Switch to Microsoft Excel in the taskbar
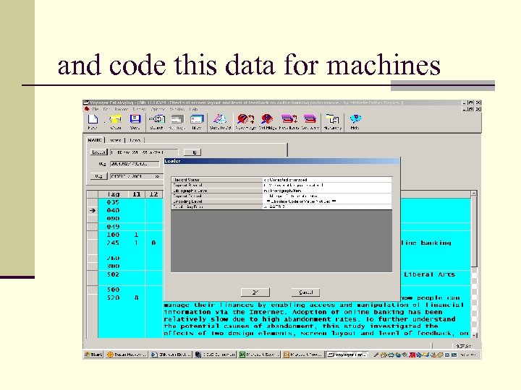The image size is (521, 390). pyautogui.click(x=260, y=355)
